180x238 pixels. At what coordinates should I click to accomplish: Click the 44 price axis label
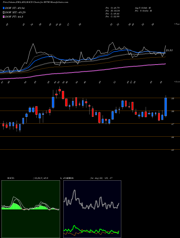pyautogui.click(x=172, y=137)
